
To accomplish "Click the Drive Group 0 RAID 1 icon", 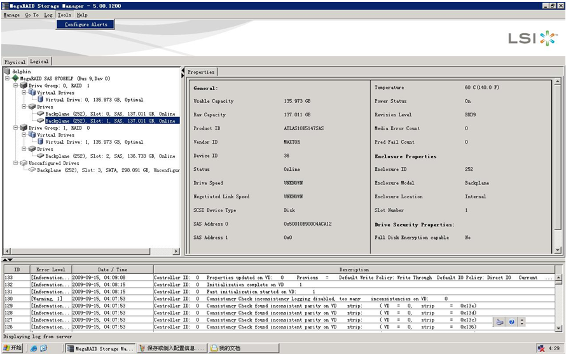I will (24, 86).
